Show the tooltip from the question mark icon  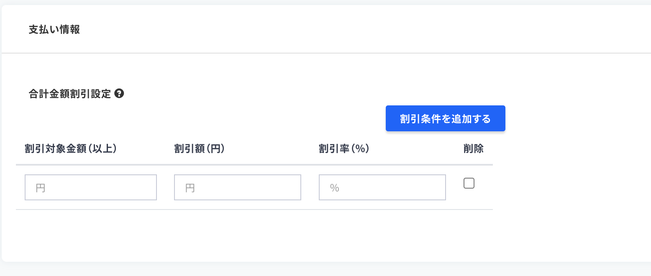119,94
